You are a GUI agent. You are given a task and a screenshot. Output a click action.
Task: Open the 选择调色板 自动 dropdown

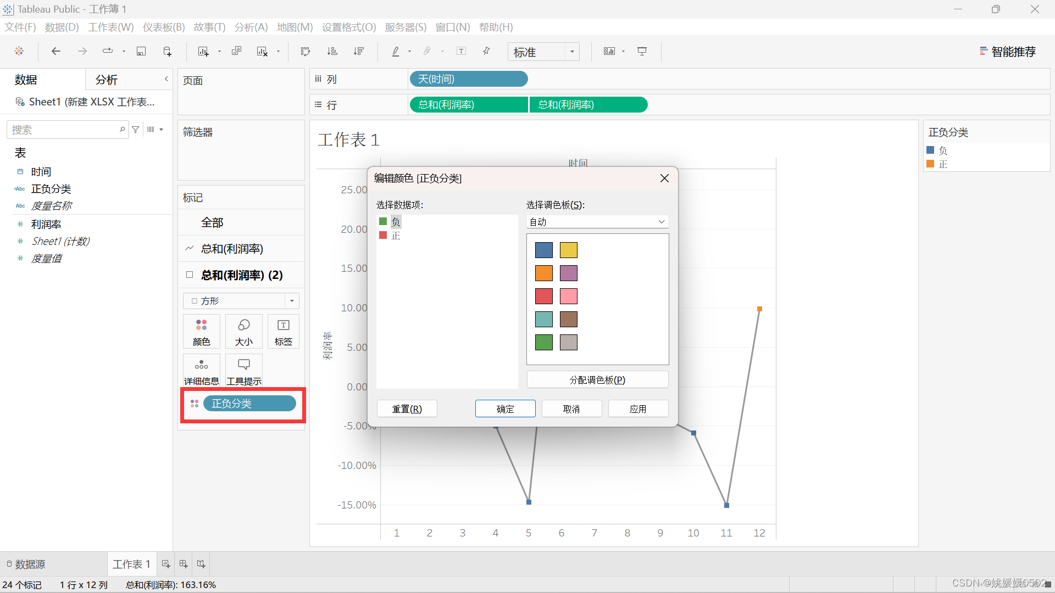click(x=597, y=222)
